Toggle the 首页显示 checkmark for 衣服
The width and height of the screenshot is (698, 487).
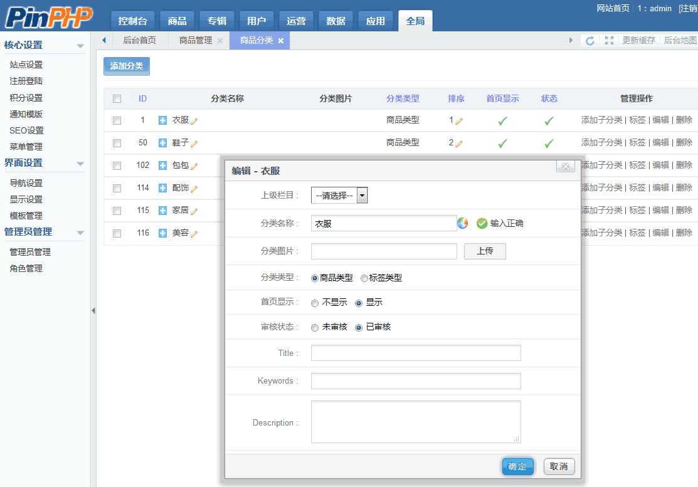tap(502, 121)
